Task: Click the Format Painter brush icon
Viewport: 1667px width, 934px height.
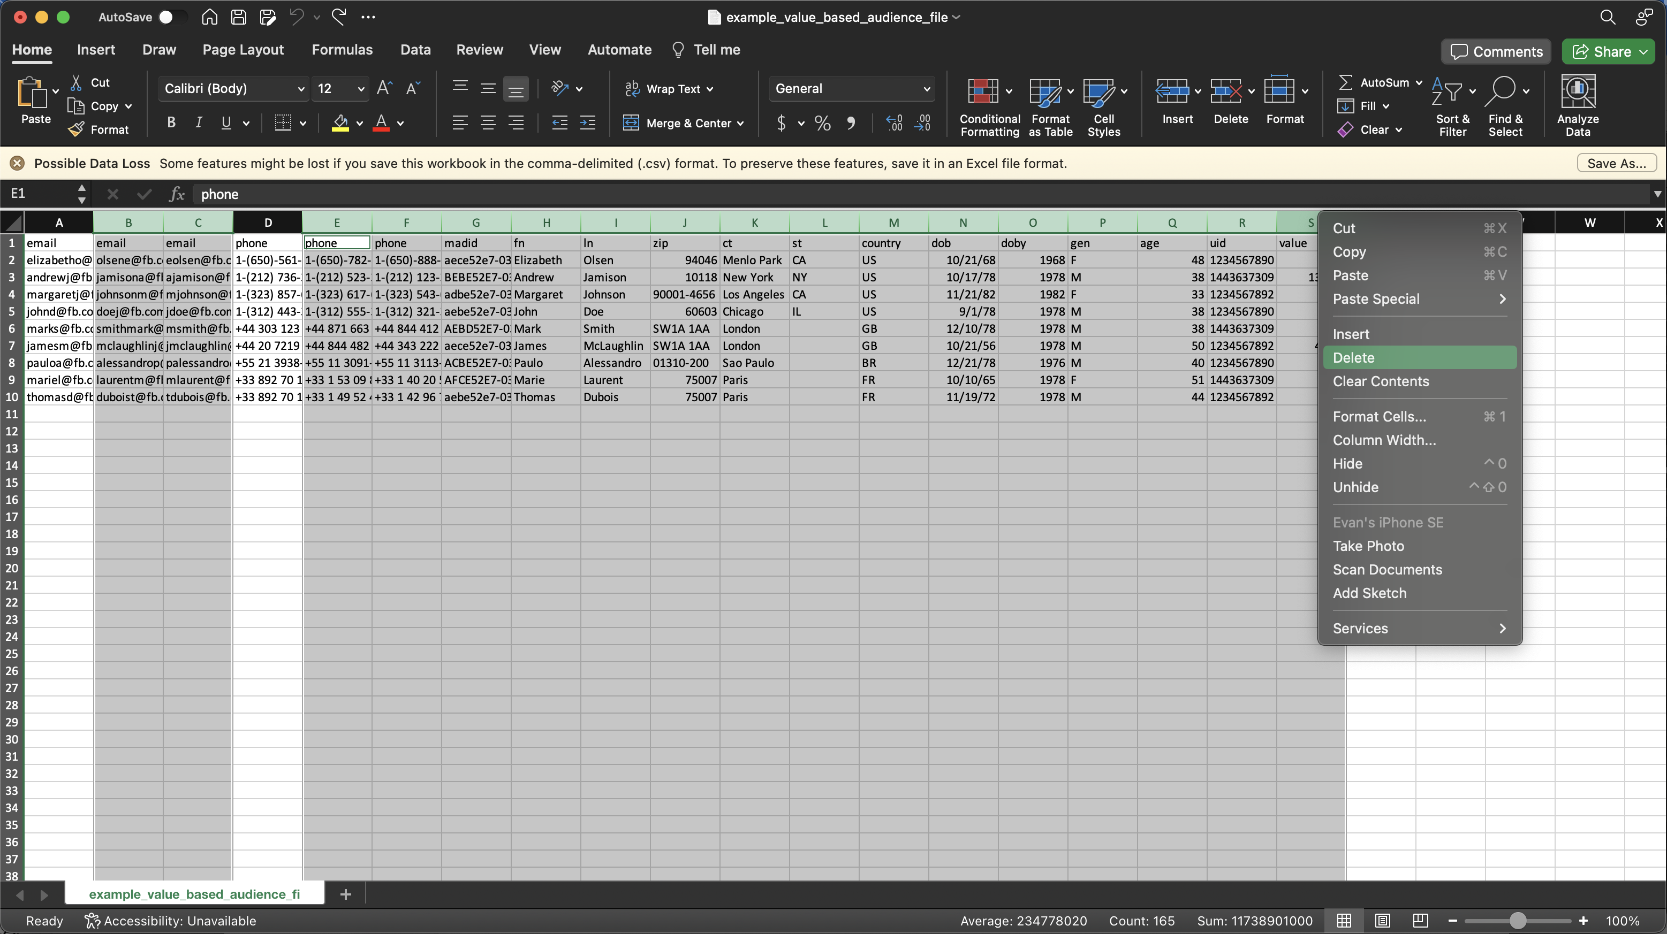Action: [x=77, y=129]
